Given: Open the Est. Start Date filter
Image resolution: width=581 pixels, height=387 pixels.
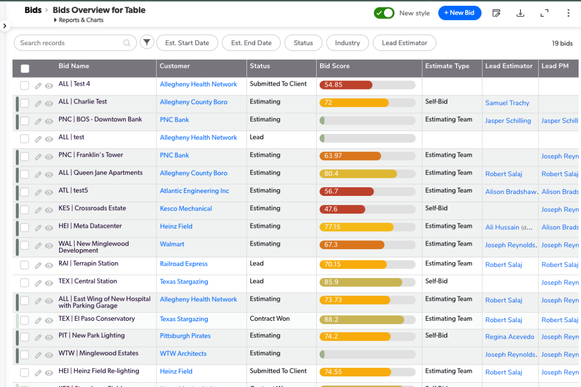Looking at the screenshot, I should [187, 43].
